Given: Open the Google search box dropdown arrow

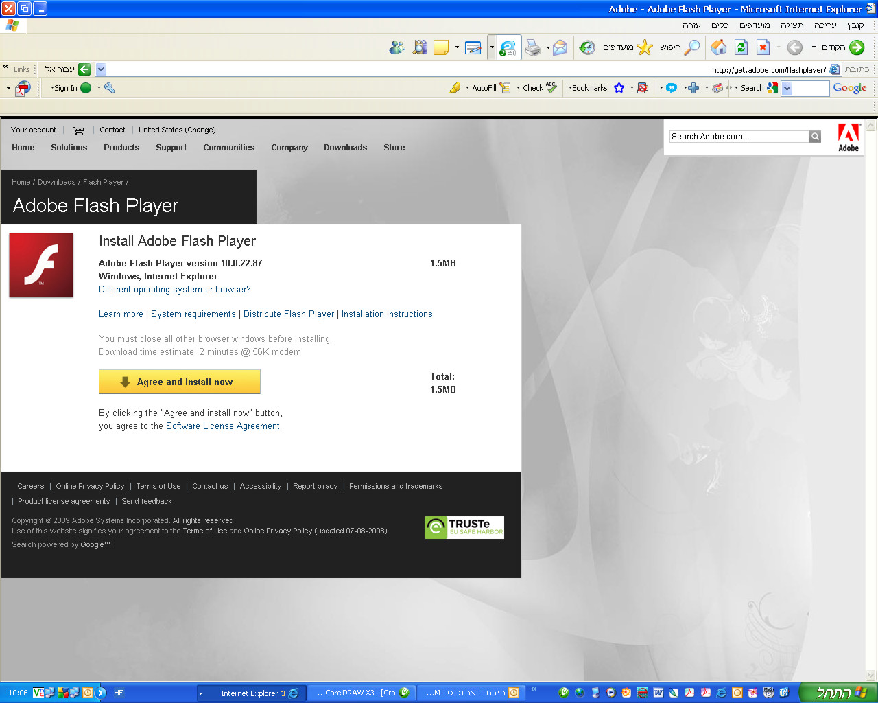Looking at the screenshot, I should [787, 88].
